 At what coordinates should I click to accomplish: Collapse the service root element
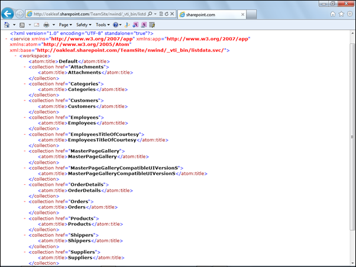6,39
